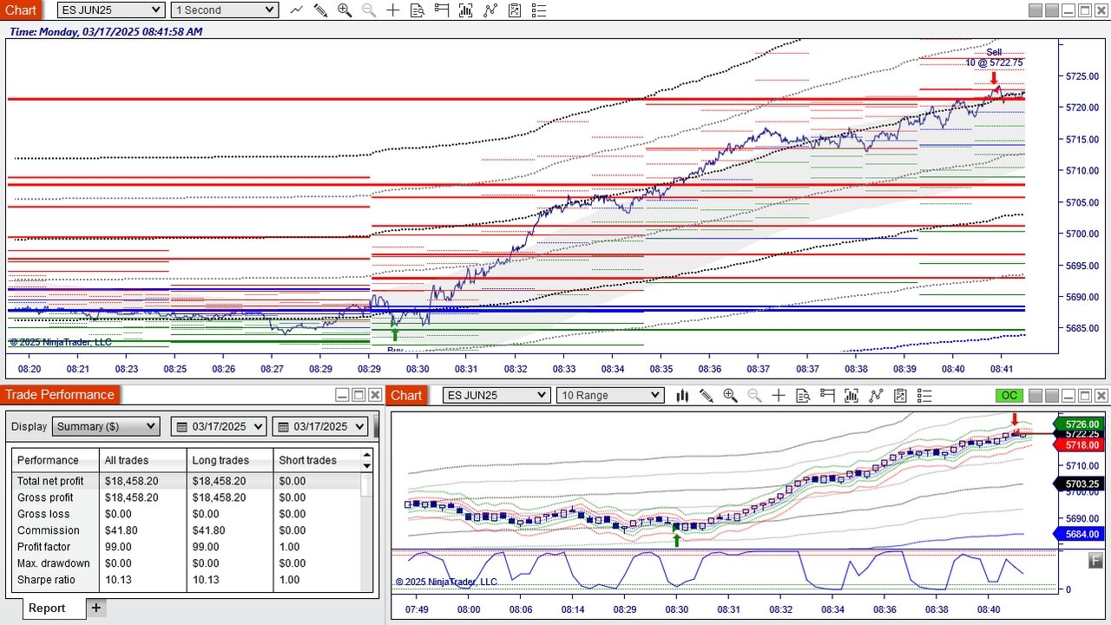
Task: Select the drawing tools pencil in top chart
Action: pyautogui.click(x=320, y=10)
